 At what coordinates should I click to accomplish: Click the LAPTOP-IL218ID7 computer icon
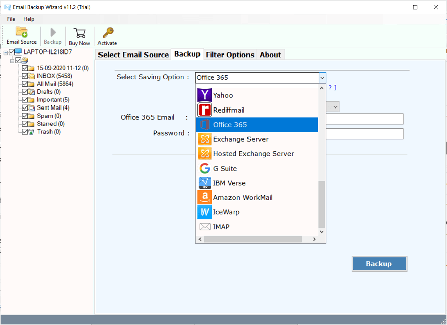coord(18,51)
